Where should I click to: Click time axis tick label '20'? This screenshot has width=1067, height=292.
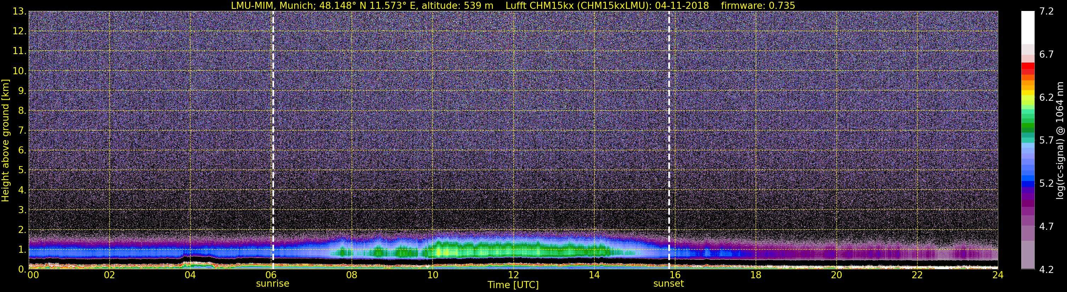[836, 275]
